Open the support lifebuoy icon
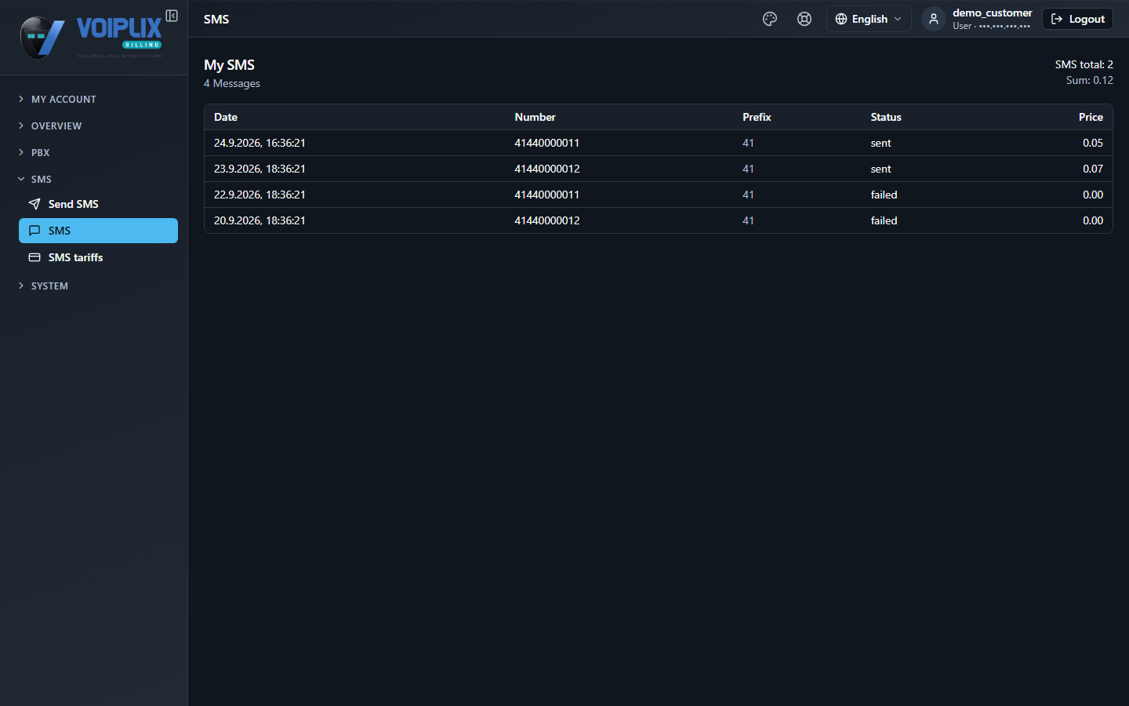This screenshot has width=1129, height=706. click(804, 19)
